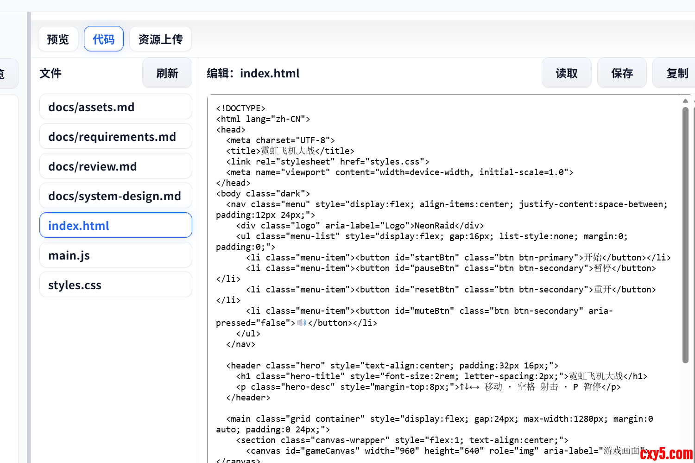
Task: Click the 读取 button
Action: click(566, 73)
